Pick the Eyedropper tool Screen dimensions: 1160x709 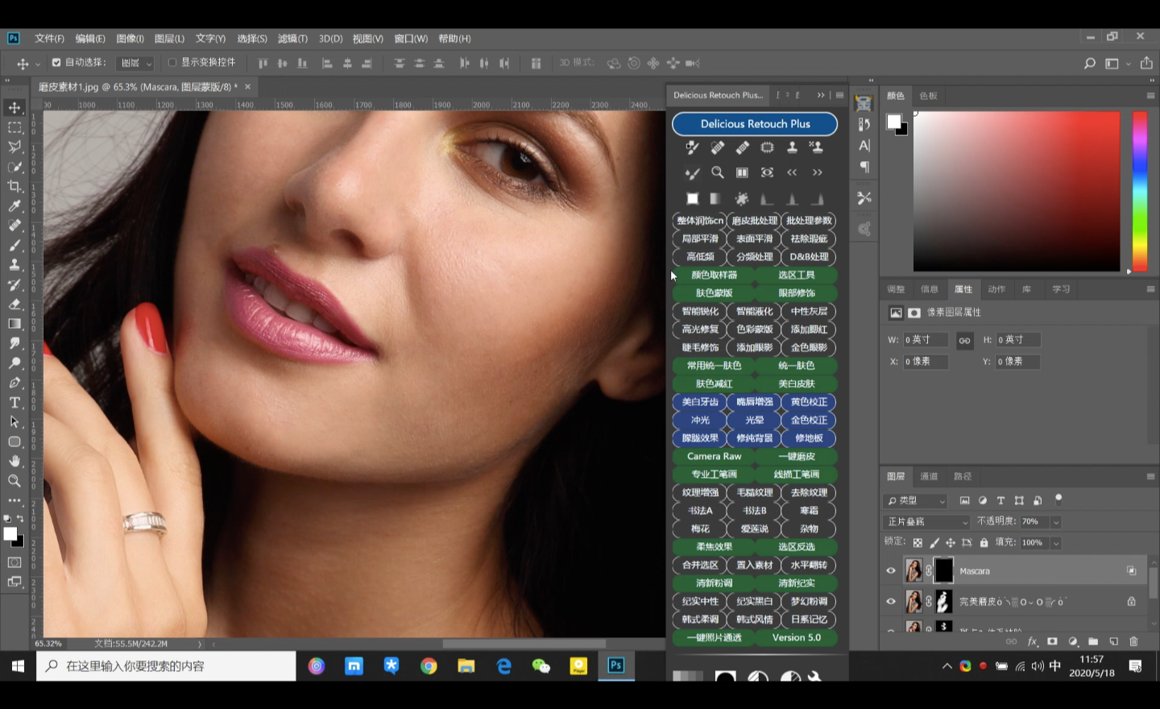tap(14, 206)
